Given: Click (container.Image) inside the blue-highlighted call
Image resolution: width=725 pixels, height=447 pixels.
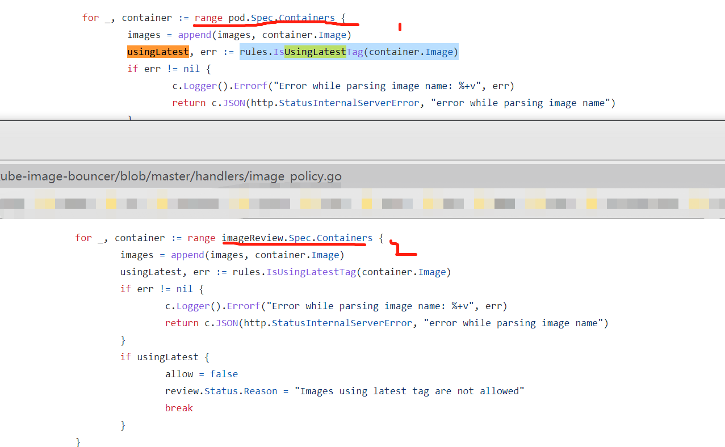Looking at the screenshot, I should tap(410, 52).
